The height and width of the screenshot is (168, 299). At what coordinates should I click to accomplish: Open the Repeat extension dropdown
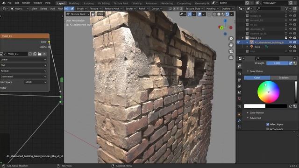tap(23, 71)
